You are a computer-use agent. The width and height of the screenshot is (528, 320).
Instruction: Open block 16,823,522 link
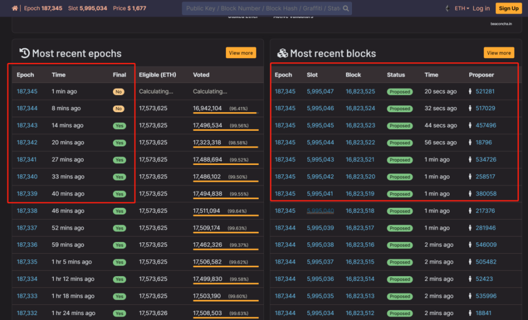tap(360, 143)
